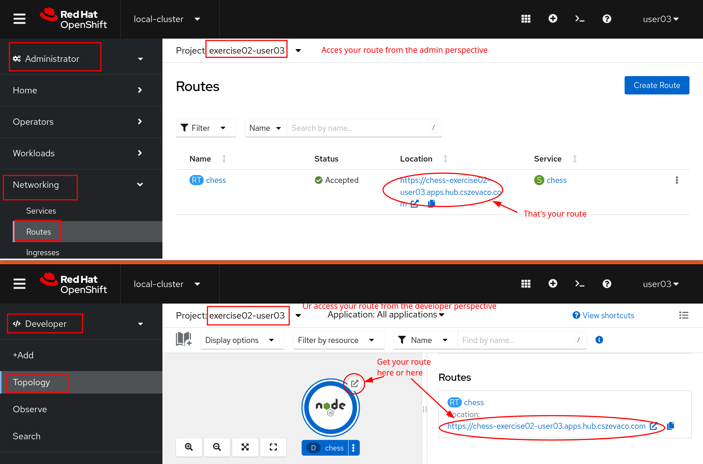Sort routes table by Name column
The width and height of the screenshot is (703, 464).
point(224,159)
